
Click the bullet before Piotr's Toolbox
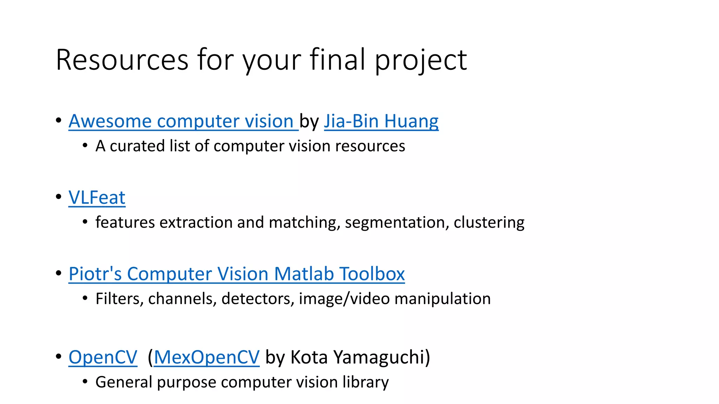(59, 273)
